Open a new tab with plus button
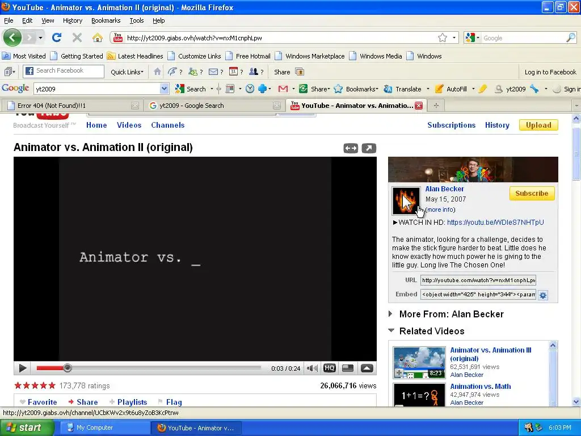This screenshot has height=436, width=581. pyautogui.click(x=436, y=106)
